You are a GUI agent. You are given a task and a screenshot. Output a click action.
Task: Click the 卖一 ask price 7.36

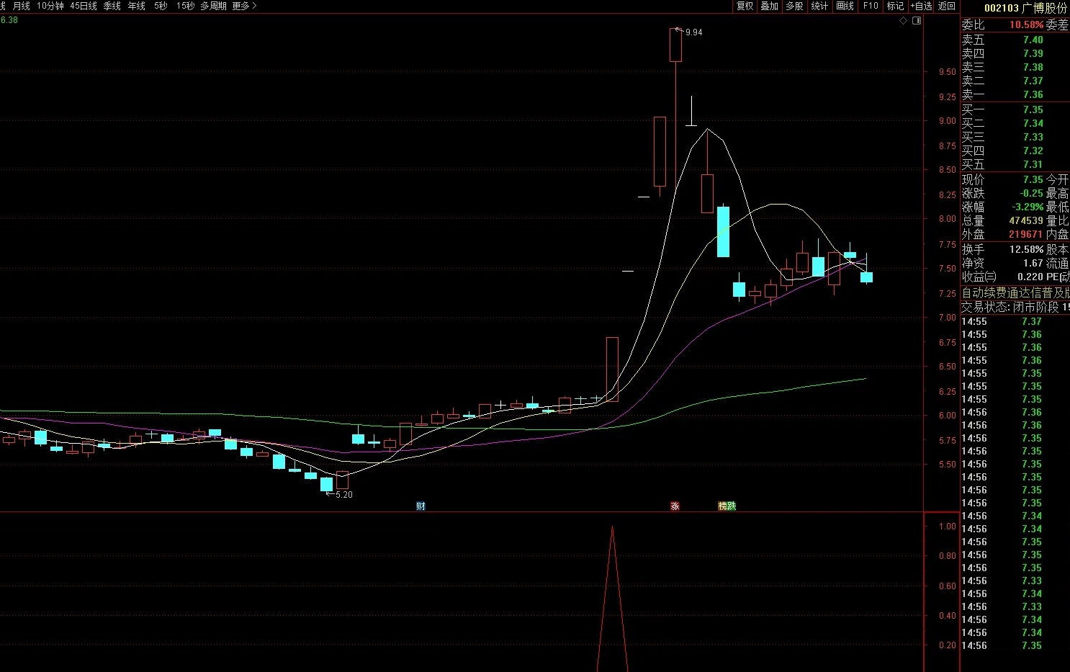pyautogui.click(x=1033, y=94)
